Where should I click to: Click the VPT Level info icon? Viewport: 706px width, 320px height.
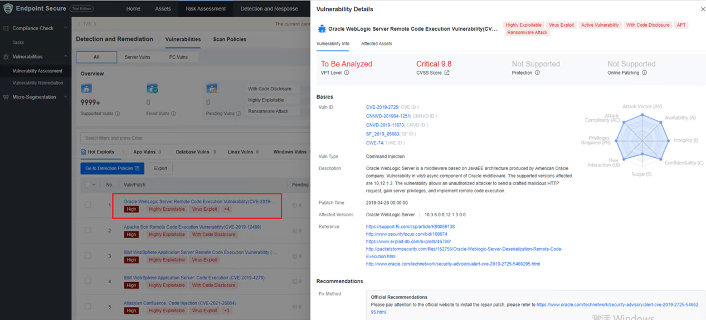347,73
